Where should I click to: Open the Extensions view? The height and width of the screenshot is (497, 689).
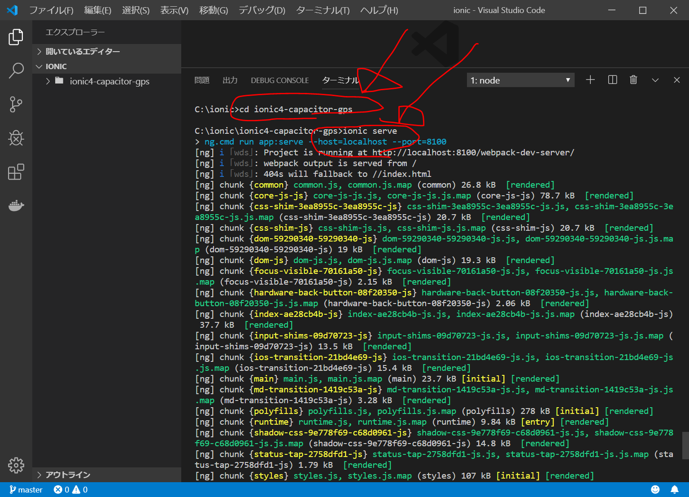pos(16,172)
